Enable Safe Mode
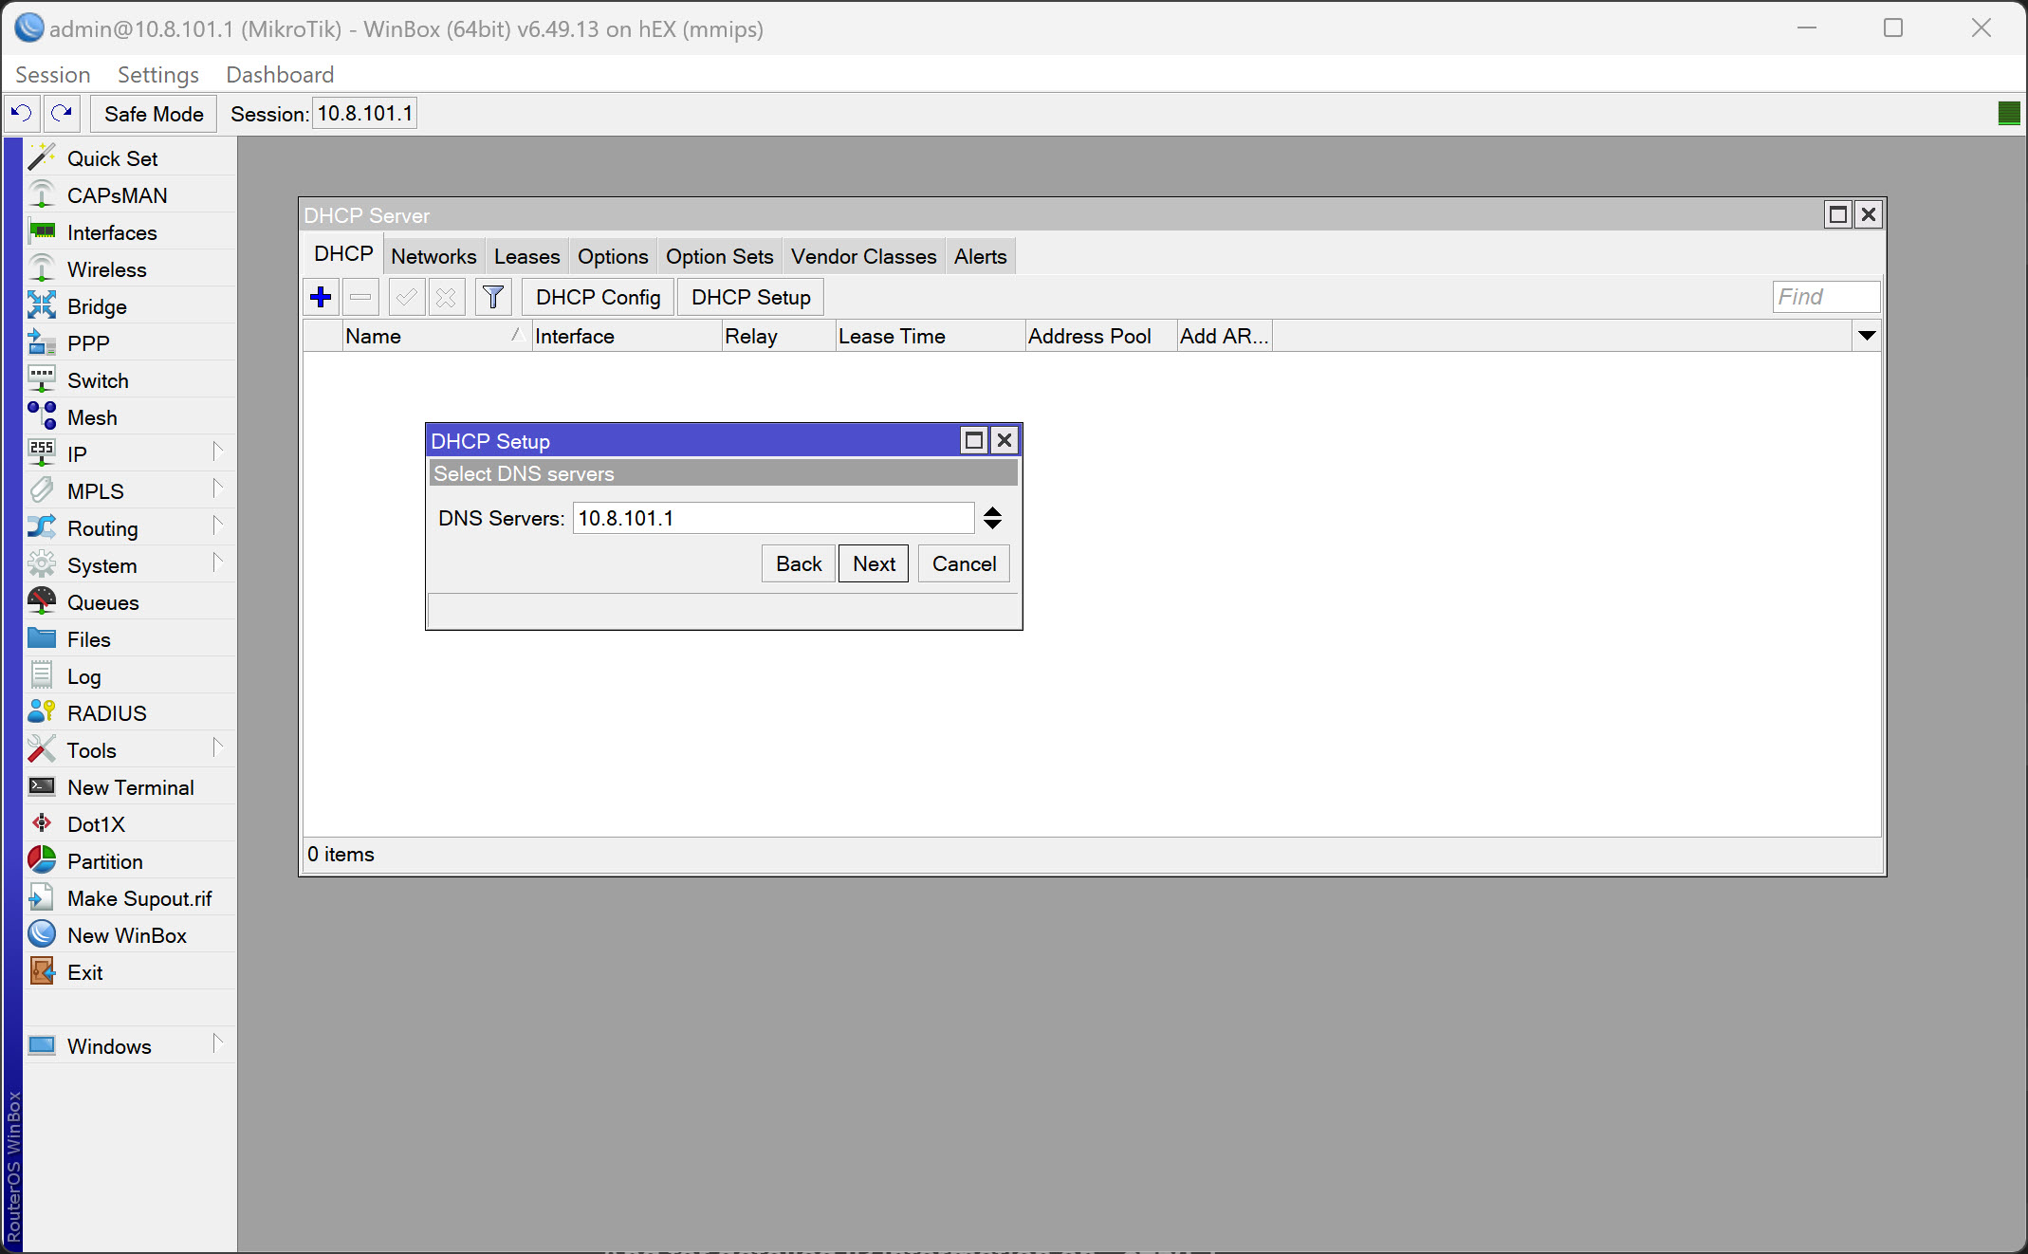 point(153,113)
